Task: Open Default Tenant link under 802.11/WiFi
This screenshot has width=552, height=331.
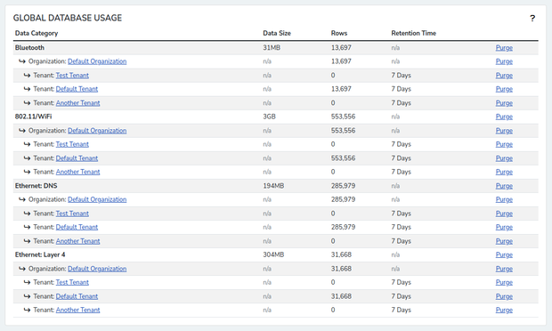Action: pos(77,158)
